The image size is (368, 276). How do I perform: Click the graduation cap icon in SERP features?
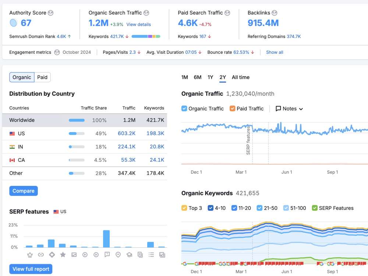129,255
